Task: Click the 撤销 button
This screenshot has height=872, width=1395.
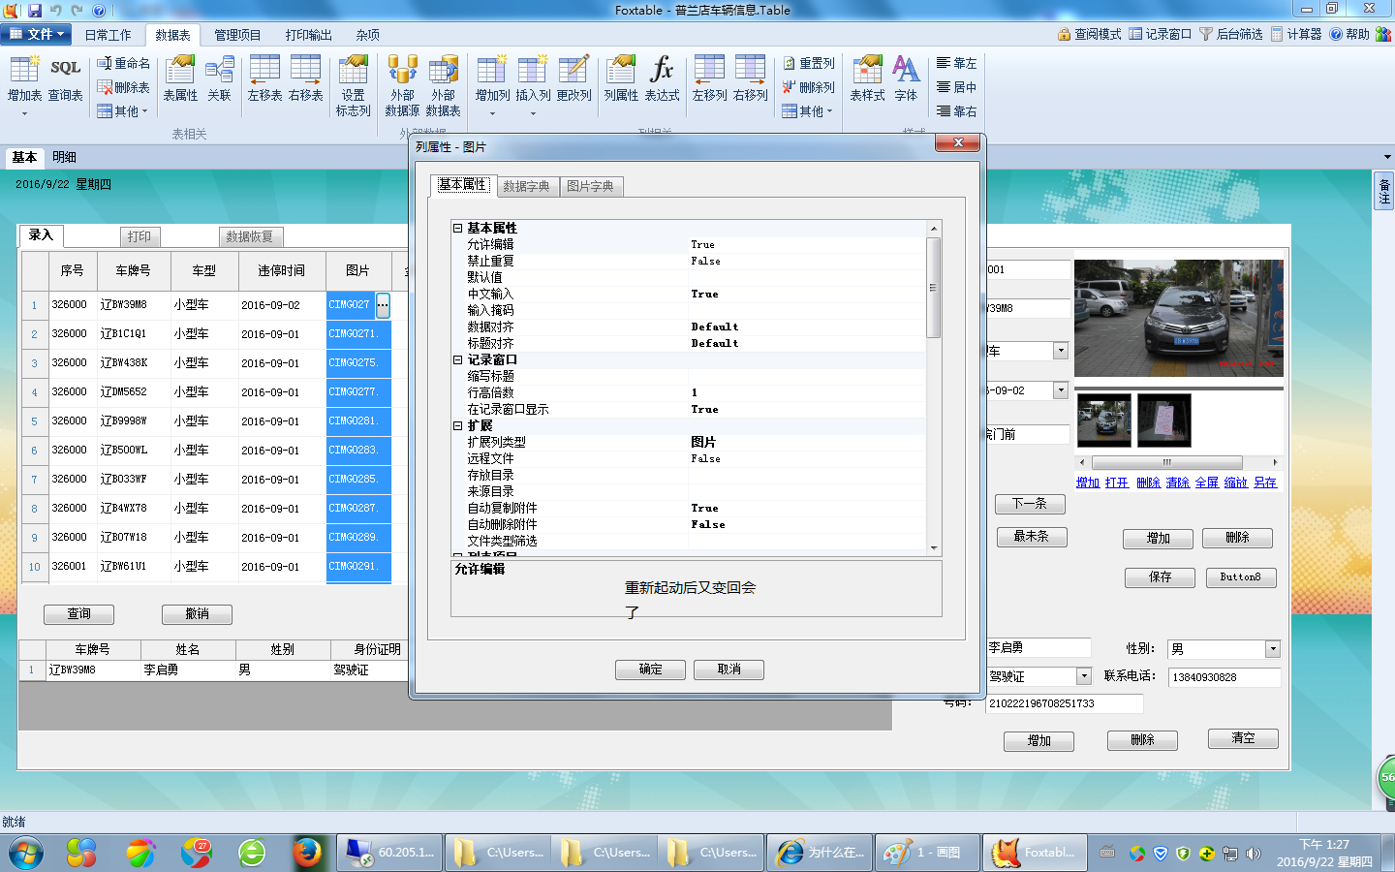Action: (x=198, y=614)
